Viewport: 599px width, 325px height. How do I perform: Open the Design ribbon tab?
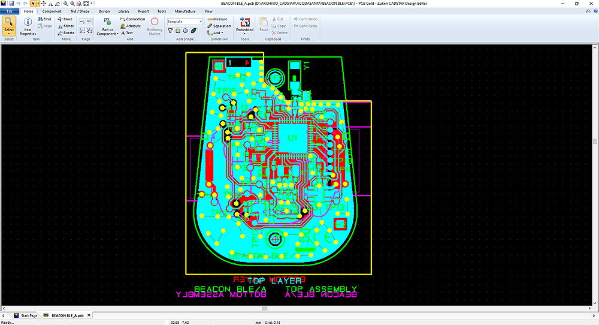click(x=104, y=11)
